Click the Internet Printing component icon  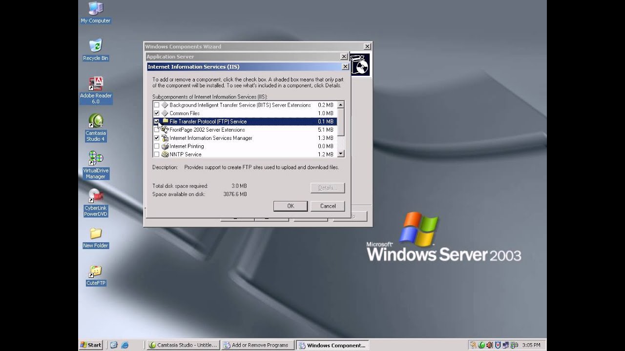point(165,146)
